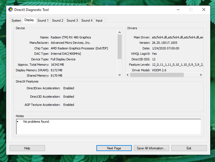Click DirectDraw Acceleration "Enabled" value
Viewport: 215px width, 162px height.
point(69,88)
